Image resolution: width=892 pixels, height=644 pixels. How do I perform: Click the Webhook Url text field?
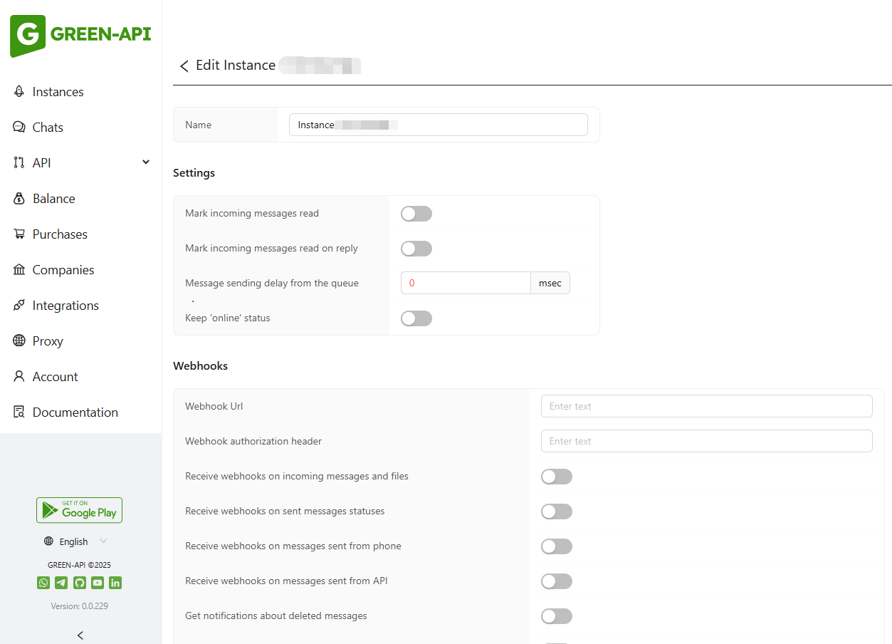coord(706,406)
